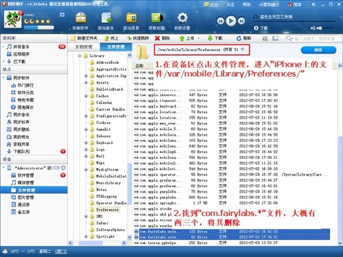The image size is (343, 257).
Task: Switch to the 文档管理 tab
Action: (x=84, y=47)
